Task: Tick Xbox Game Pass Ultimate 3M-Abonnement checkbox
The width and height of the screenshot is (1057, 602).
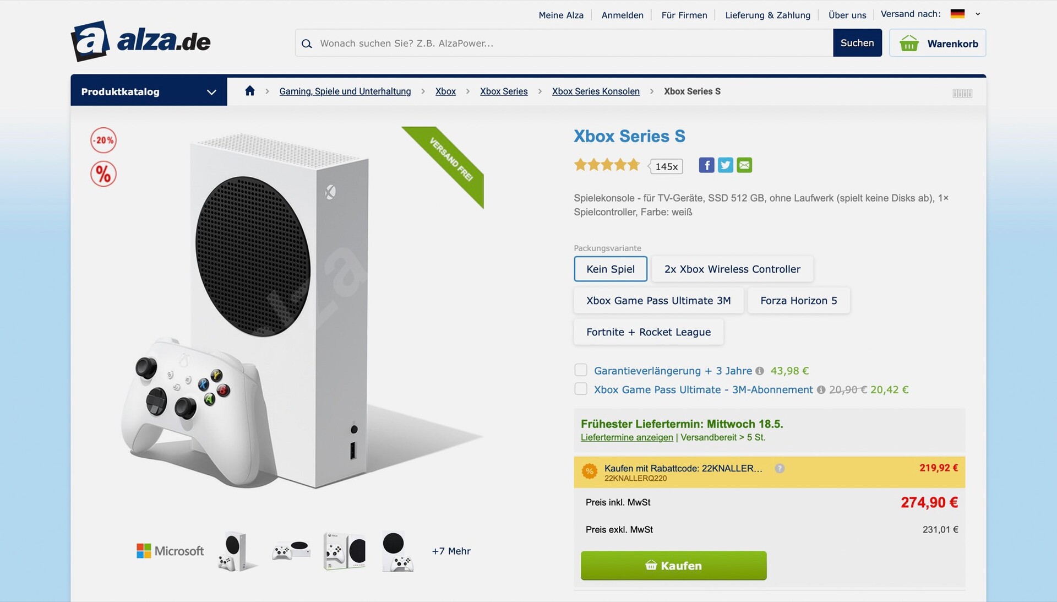Action: (x=581, y=389)
